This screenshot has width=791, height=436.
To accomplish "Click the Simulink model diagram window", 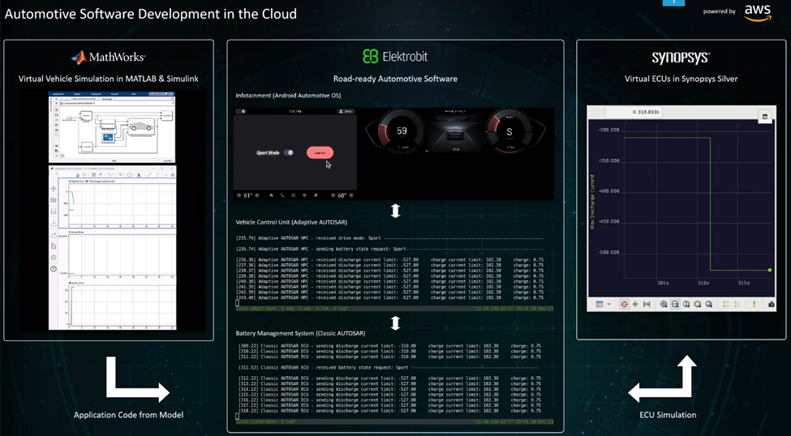I will (x=112, y=127).
